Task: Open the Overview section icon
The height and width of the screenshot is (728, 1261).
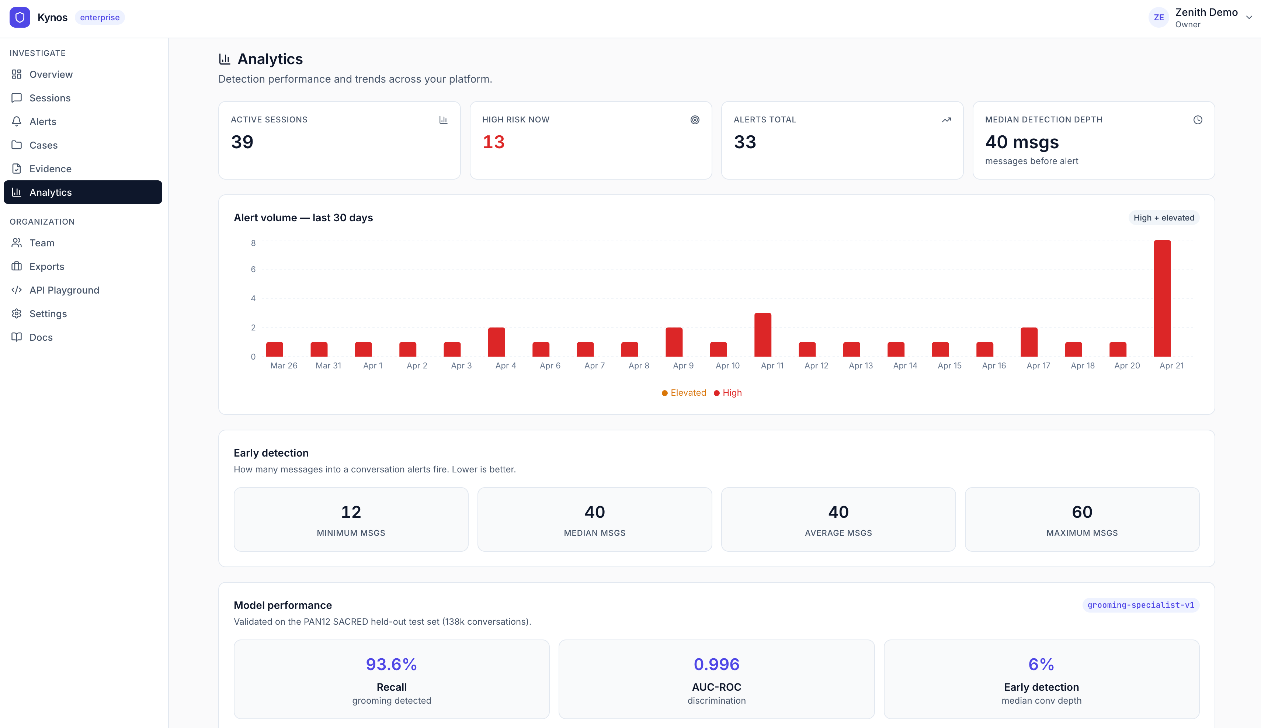Action: (17, 74)
